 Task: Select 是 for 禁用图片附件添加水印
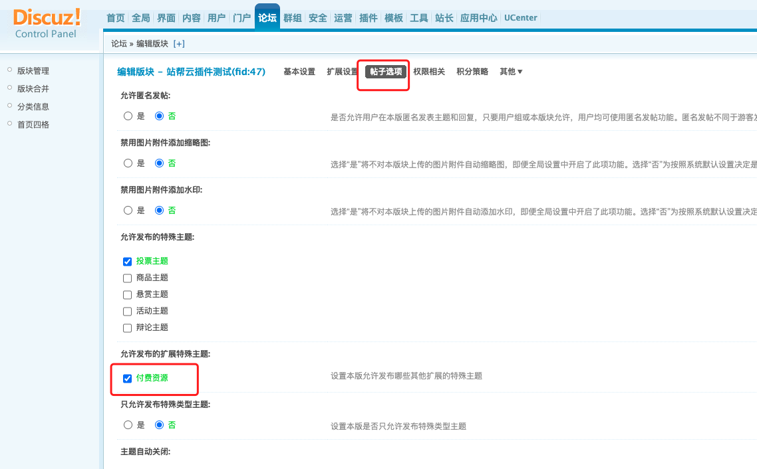[x=128, y=210]
